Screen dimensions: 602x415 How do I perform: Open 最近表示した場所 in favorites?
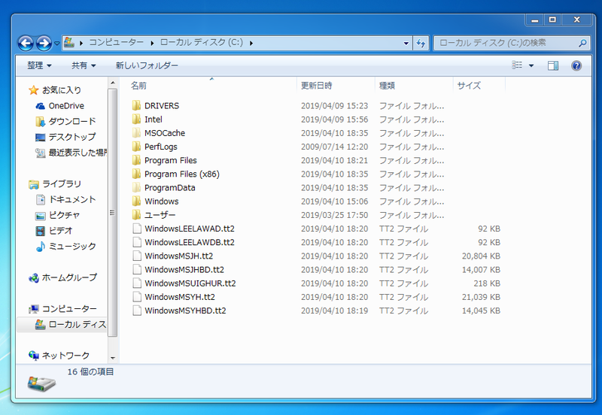coord(78,153)
